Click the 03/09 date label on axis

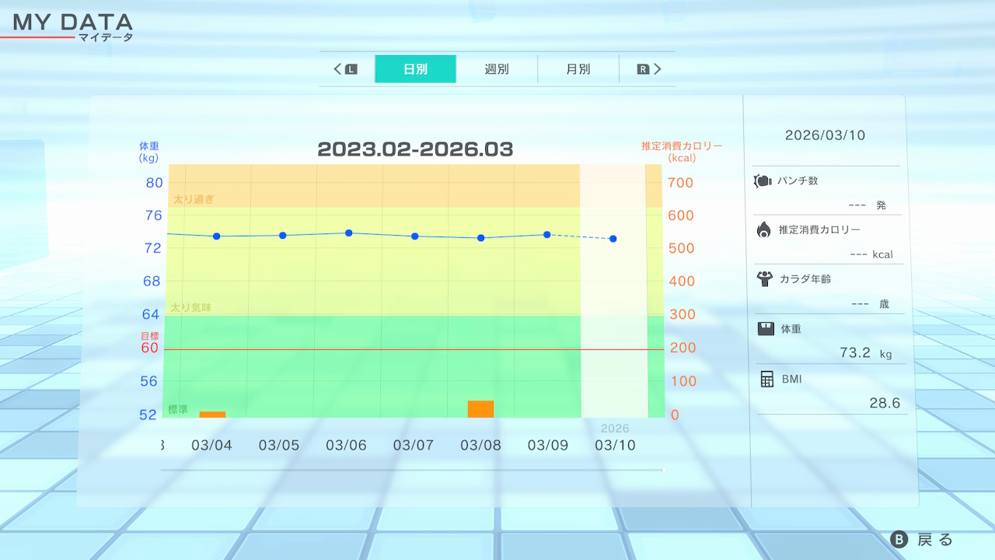pyautogui.click(x=548, y=446)
